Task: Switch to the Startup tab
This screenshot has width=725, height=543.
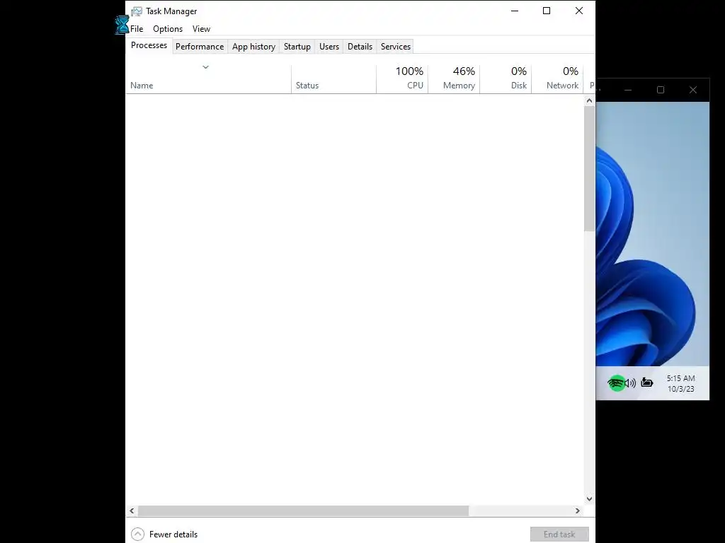Action: pos(297,47)
